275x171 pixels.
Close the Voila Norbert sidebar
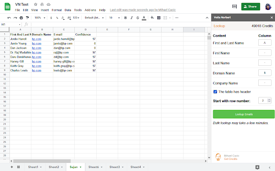[272, 18]
